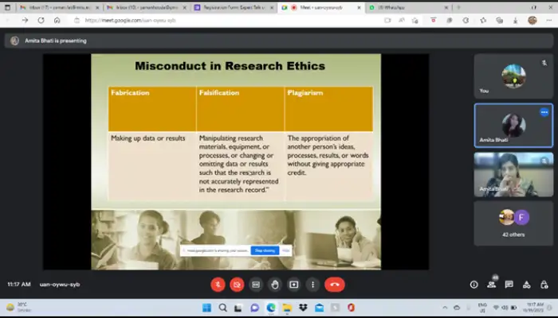Toggle captions in the meeting

pos(256,284)
